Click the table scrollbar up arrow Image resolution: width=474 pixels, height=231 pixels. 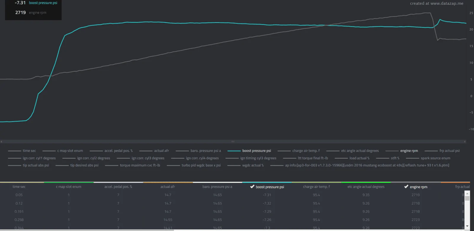[467, 193]
